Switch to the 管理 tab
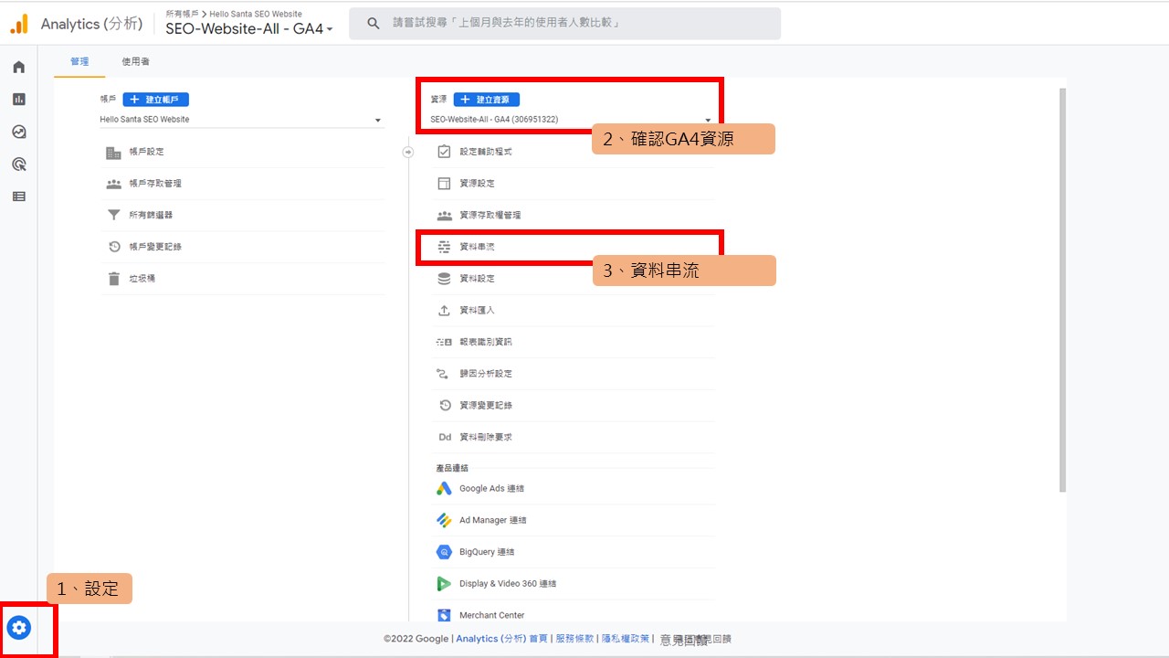The width and height of the screenshot is (1169, 658). click(x=79, y=61)
